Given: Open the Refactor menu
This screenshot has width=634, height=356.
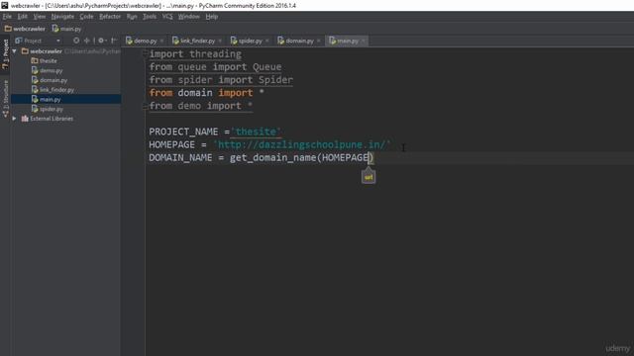Looking at the screenshot, I should coord(110,17).
